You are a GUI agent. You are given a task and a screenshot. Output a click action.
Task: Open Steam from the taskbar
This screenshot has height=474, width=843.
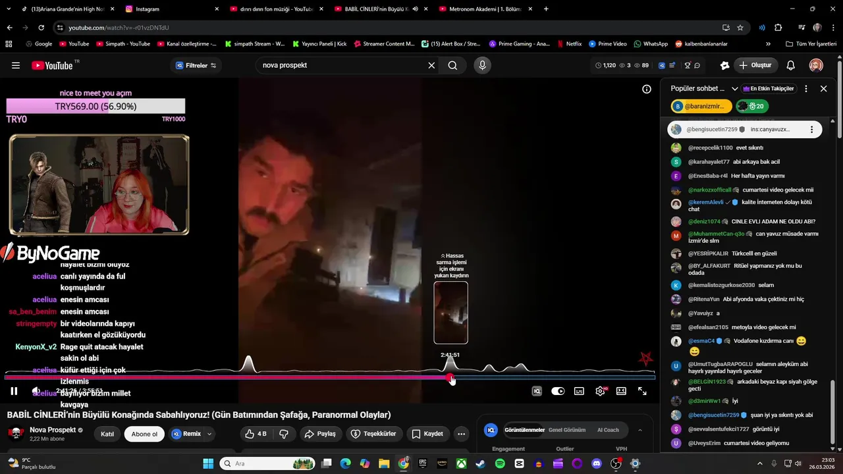click(481, 463)
